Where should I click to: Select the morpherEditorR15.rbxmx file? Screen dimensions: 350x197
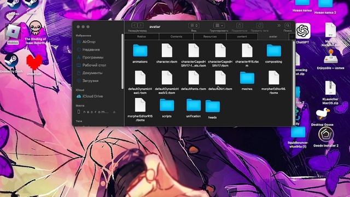pos(140,105)
